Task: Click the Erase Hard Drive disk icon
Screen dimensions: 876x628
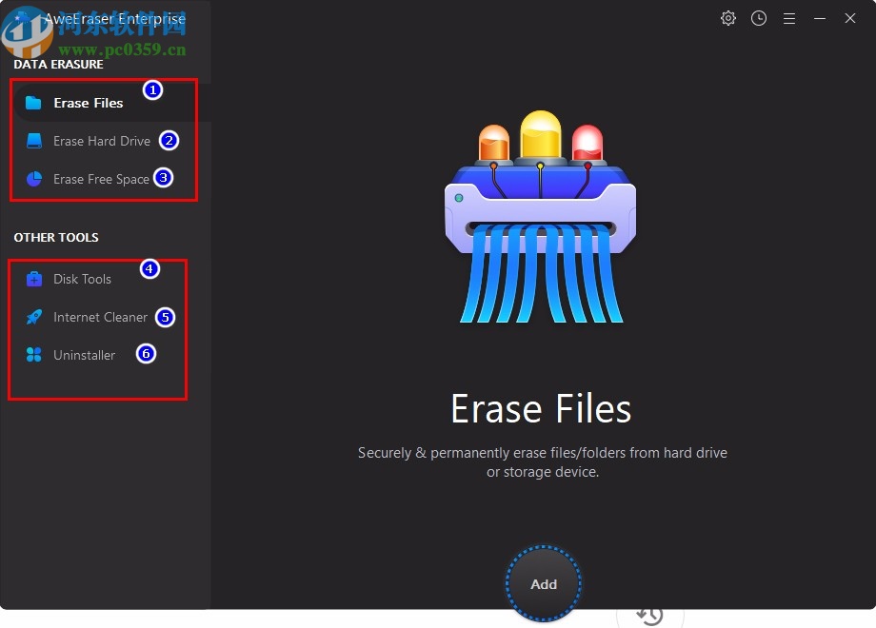Action: [35, 140]
